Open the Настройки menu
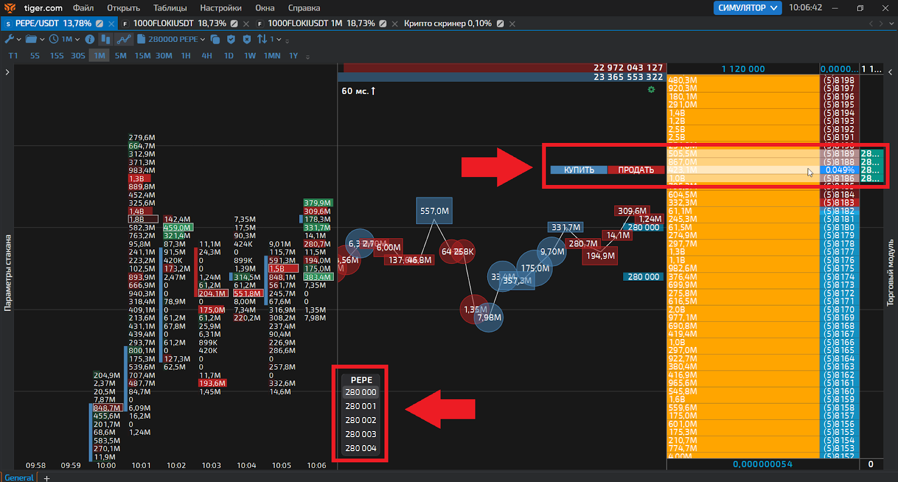898x482 pixels. (221, 8)
